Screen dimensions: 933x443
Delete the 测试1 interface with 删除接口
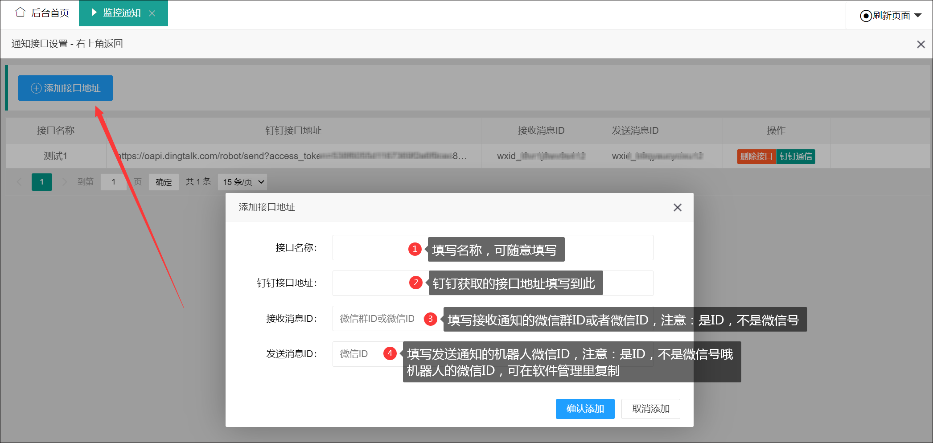coord(756,156)
